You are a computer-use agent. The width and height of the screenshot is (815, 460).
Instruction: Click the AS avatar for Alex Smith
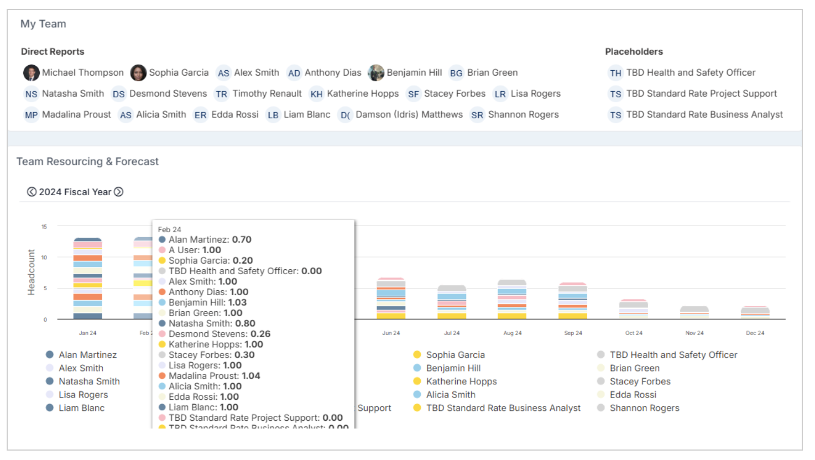(223, 73)
